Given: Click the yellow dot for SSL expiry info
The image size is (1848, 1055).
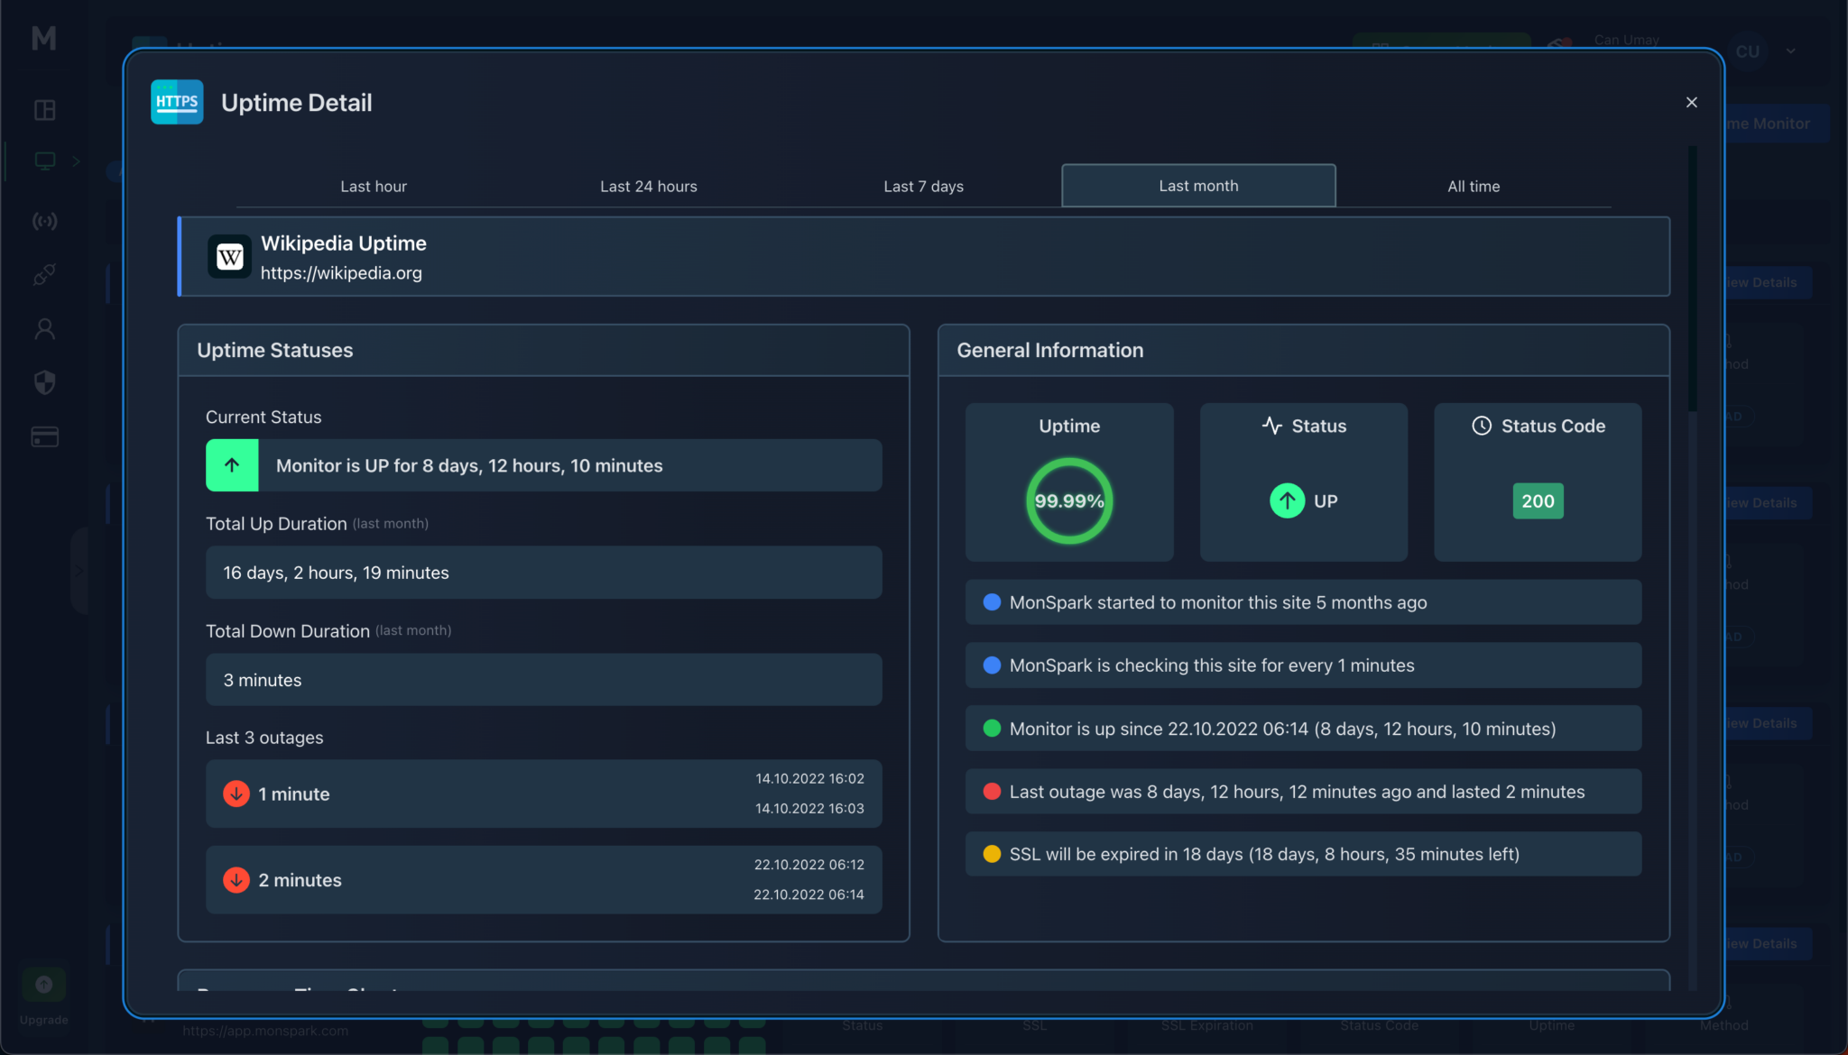Looking at the screenshot, I should [992, 854].
